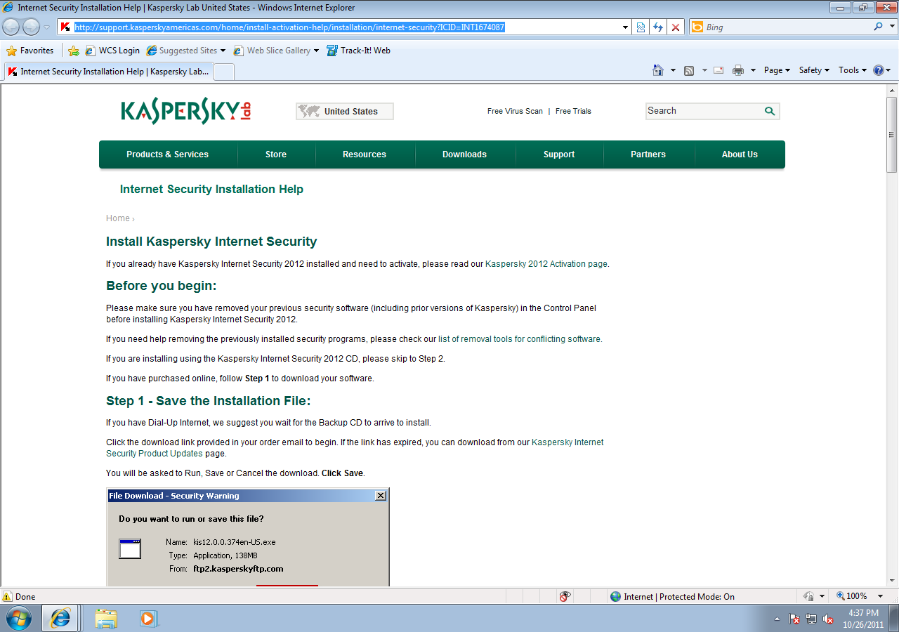Open the Print options dropdown arrow
This screenshot has height=632, width=899.
click(x=753, y=70)
